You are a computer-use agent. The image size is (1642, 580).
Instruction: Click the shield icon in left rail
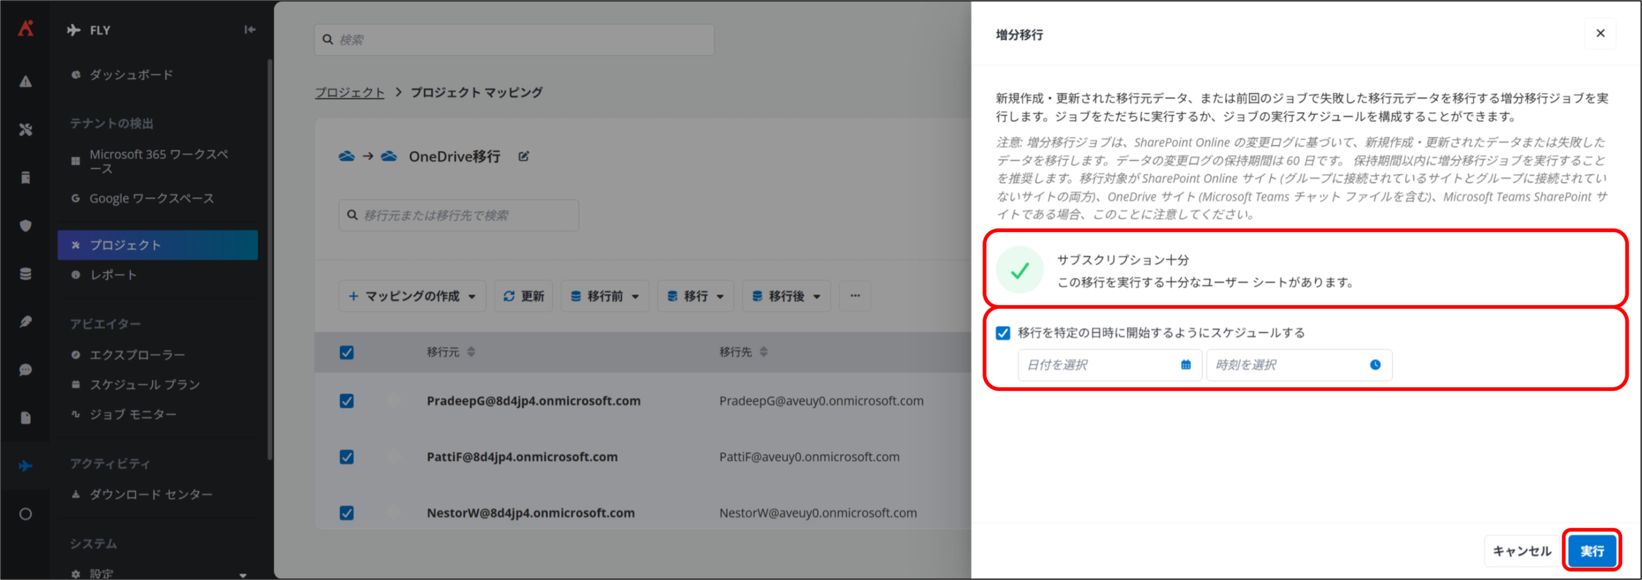pyautogui.click(x=26, y=226)
